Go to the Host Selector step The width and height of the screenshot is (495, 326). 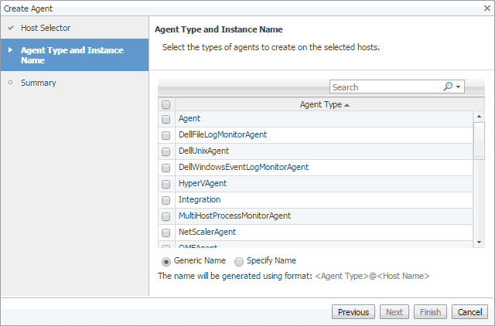point(46,28)
